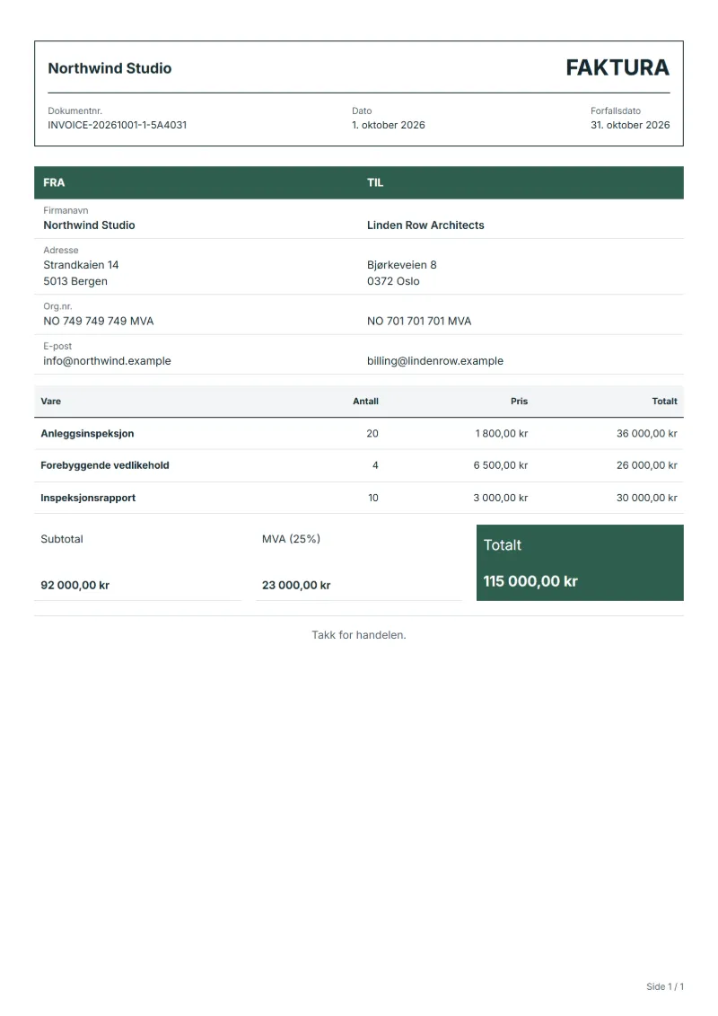Click quantity 20 for Anleggsinspeksjon

tap(372, 434)
